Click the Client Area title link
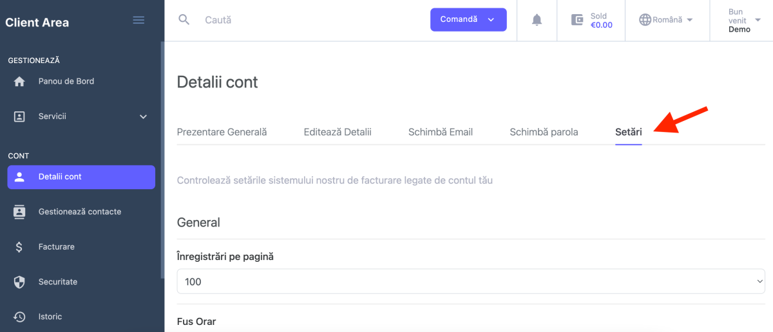 37,23
